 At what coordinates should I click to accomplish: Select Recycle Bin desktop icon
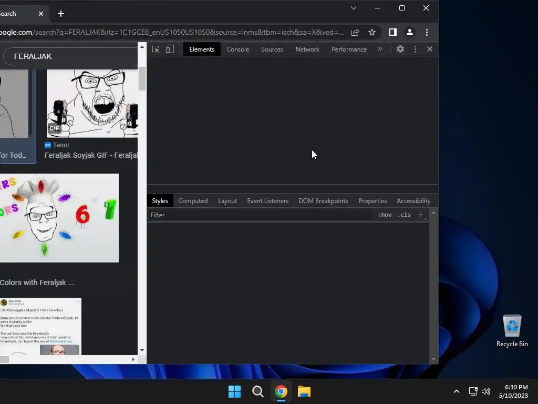click(x=512, y=331)
